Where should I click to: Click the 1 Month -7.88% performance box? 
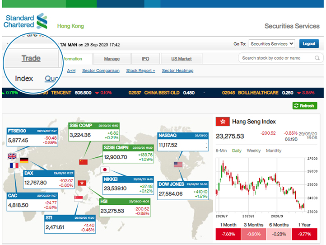pos(228,234)
